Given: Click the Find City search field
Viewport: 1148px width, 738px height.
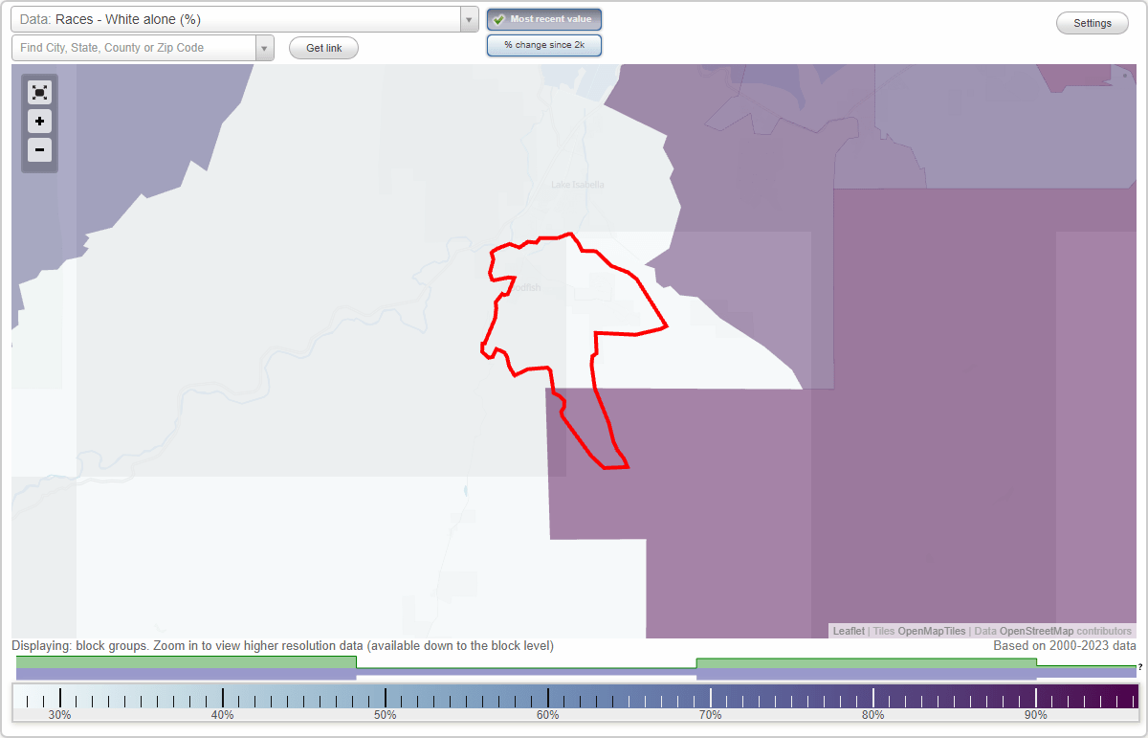Looking at the screenshot, I should point(134,47).
